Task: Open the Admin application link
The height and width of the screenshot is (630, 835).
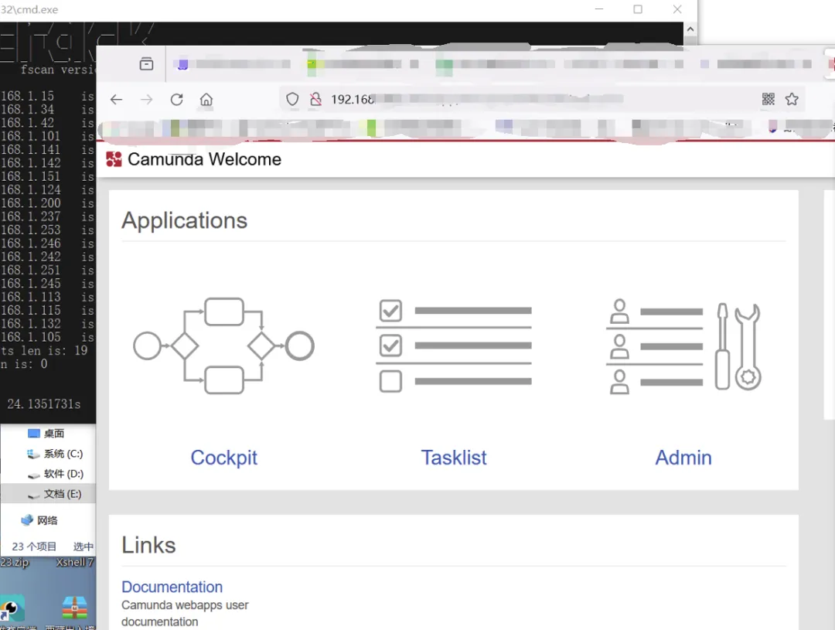Action: coord(683,458)
